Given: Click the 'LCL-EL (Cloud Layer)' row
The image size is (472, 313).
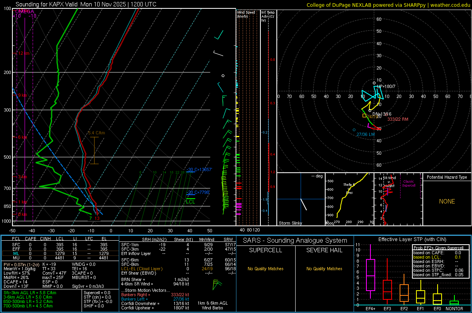Looking at the screenshot, I should coord(178,269).
